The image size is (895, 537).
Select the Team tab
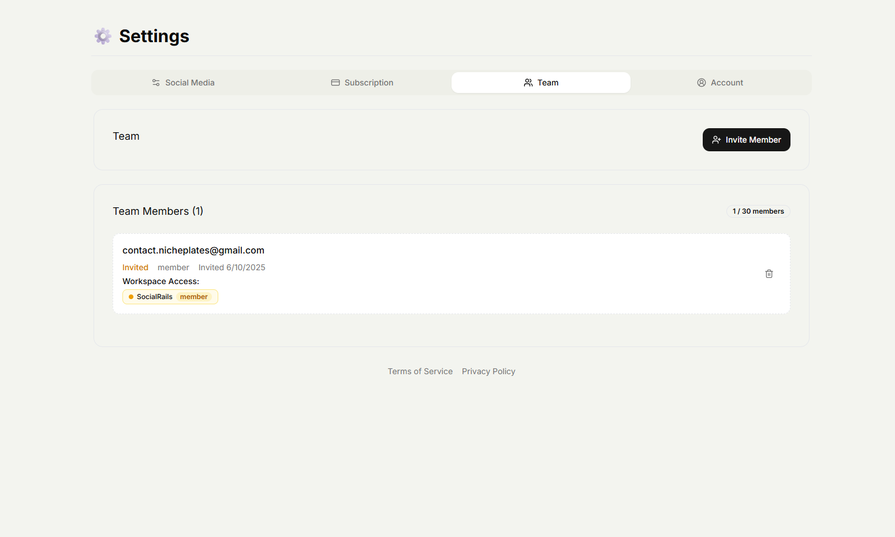tap(540, 83)
